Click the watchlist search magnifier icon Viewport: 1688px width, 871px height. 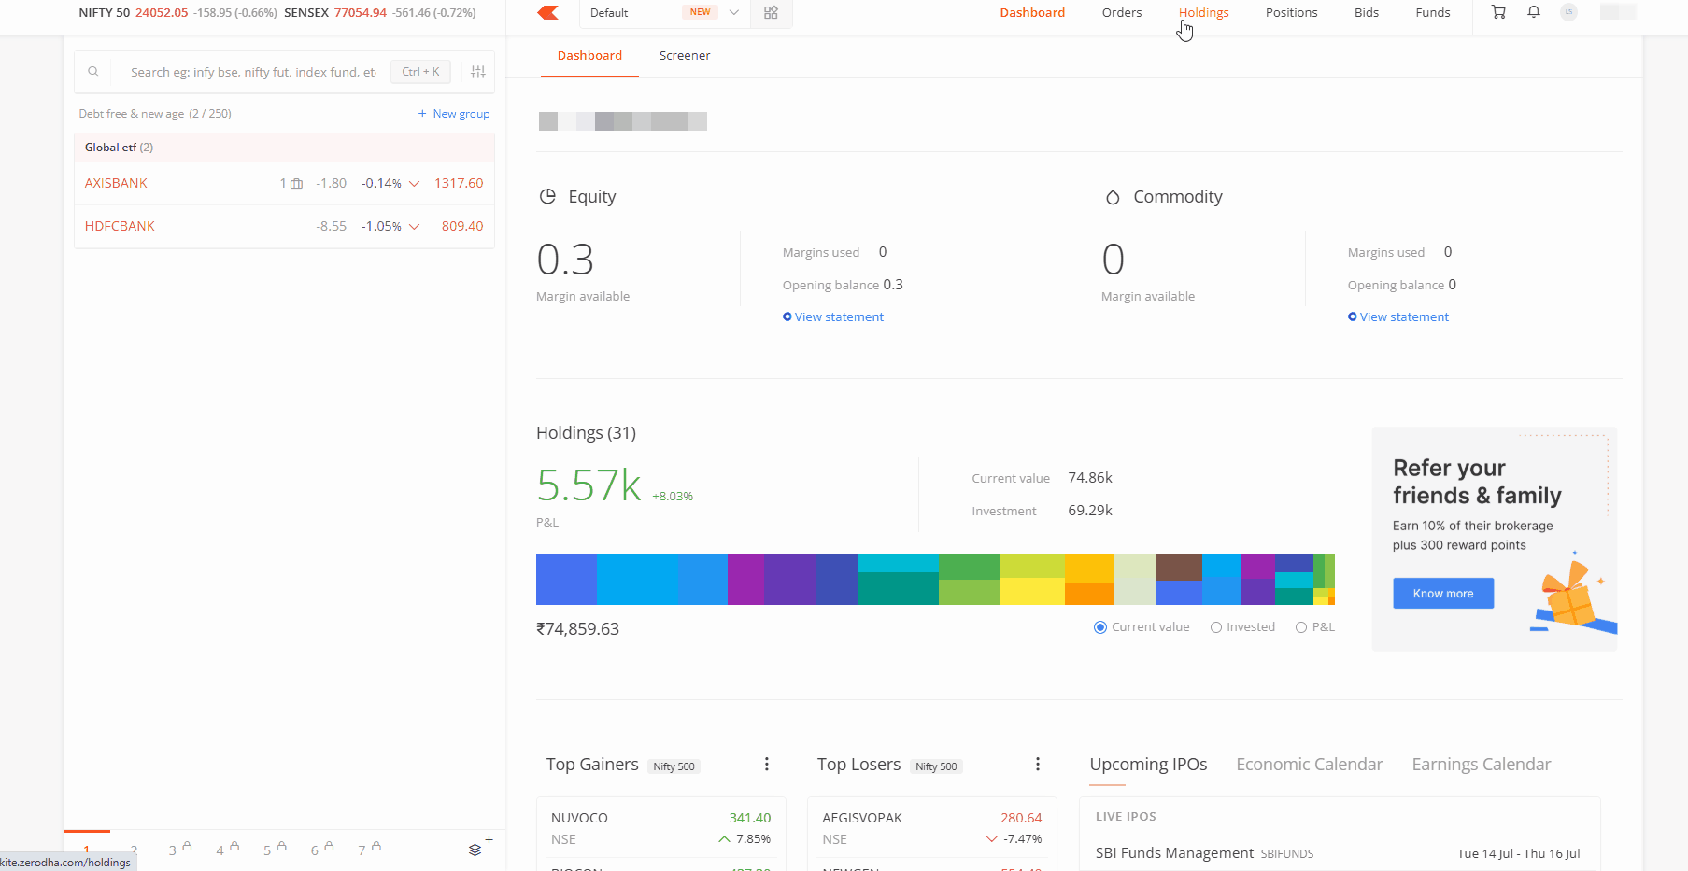[x=93, y=71]
